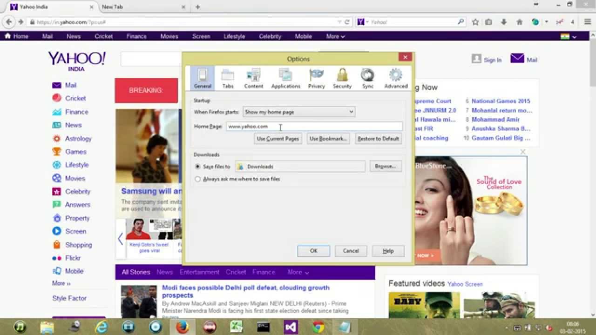Expand 'More »' in the left sidebar
596x335 pixels.
point(61,283)
